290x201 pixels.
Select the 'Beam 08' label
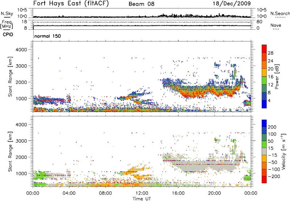pyautogui.click(x=141, y=4)
